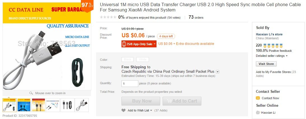Select the White color option
Viewport: 306px width, 119px height.
143,59
